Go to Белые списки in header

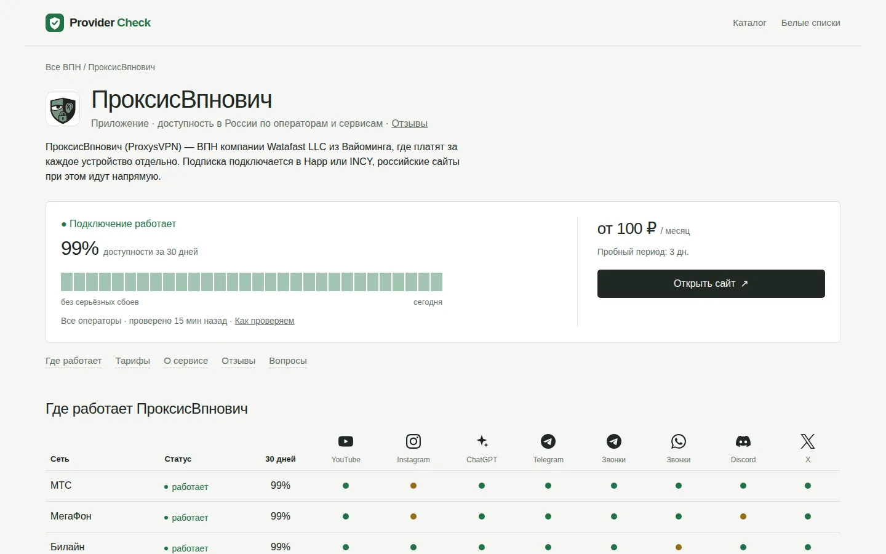tap(811, 23)
